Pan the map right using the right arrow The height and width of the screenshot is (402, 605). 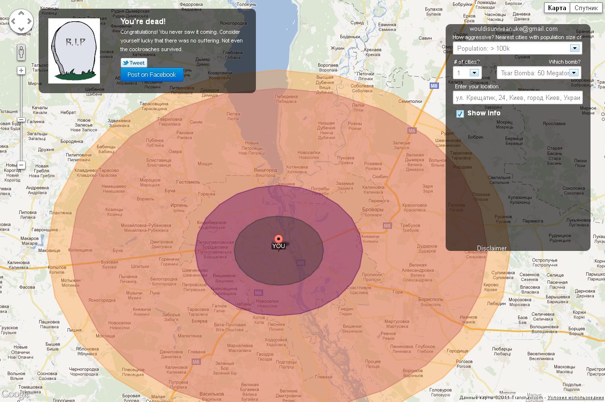(29, 22)
